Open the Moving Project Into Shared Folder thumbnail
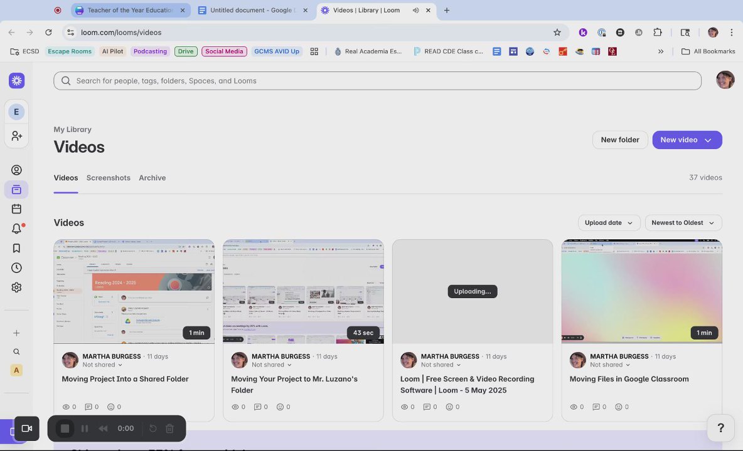The height and width of the screenshot is (451, 743). 134,291
